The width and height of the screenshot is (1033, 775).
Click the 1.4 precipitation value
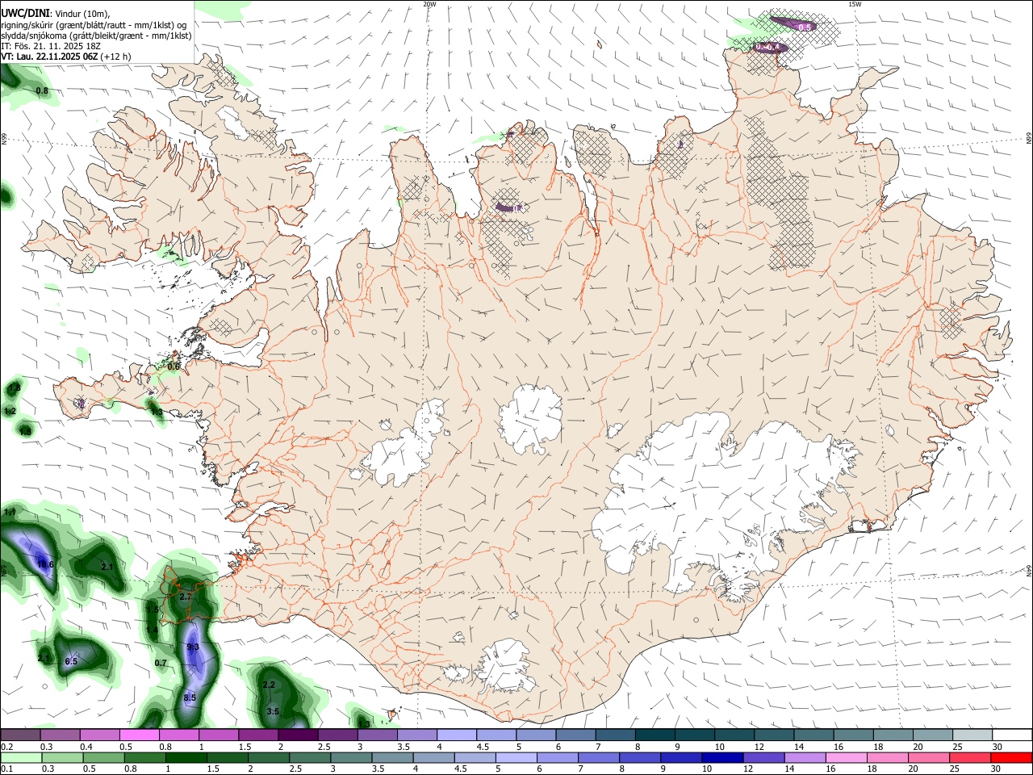click(152, 630)
